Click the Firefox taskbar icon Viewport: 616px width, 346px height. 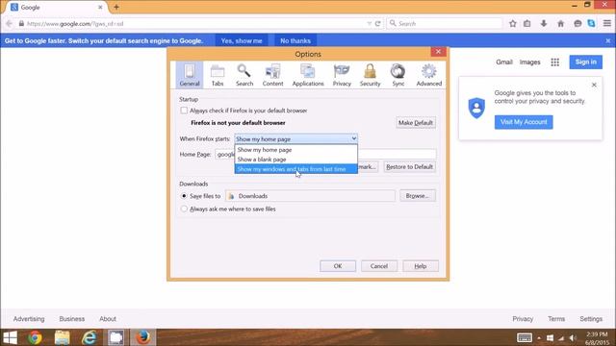tap(143, 337)
